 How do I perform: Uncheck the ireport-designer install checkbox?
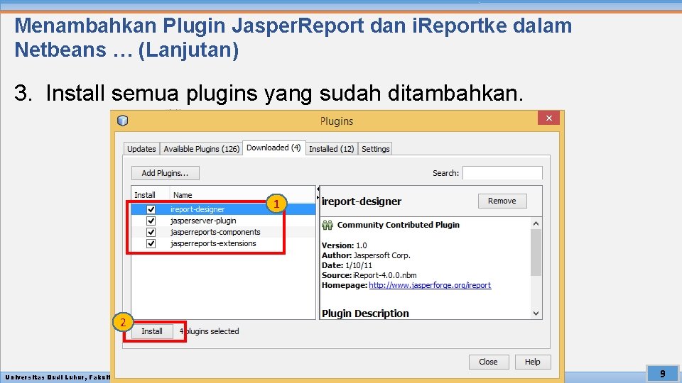[x=151, y=209]
